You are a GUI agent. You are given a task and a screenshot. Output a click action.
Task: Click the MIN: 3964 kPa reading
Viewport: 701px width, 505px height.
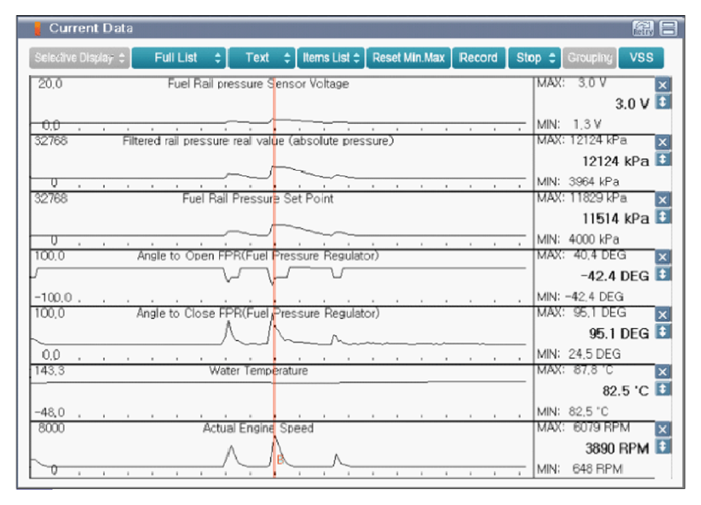click(578, 182)
